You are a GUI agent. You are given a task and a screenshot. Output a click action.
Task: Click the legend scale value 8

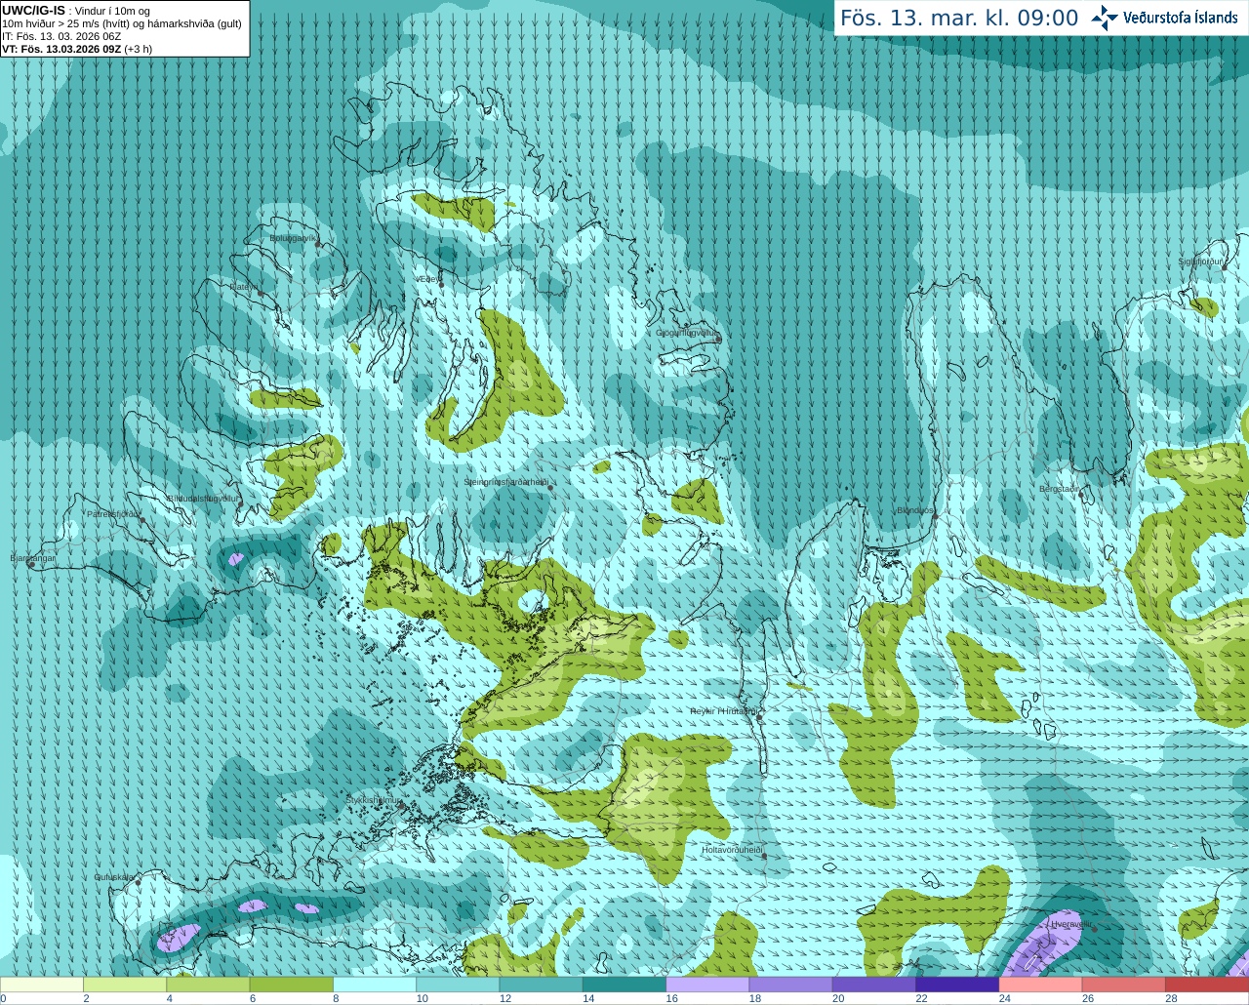click(x=338, y=998)
